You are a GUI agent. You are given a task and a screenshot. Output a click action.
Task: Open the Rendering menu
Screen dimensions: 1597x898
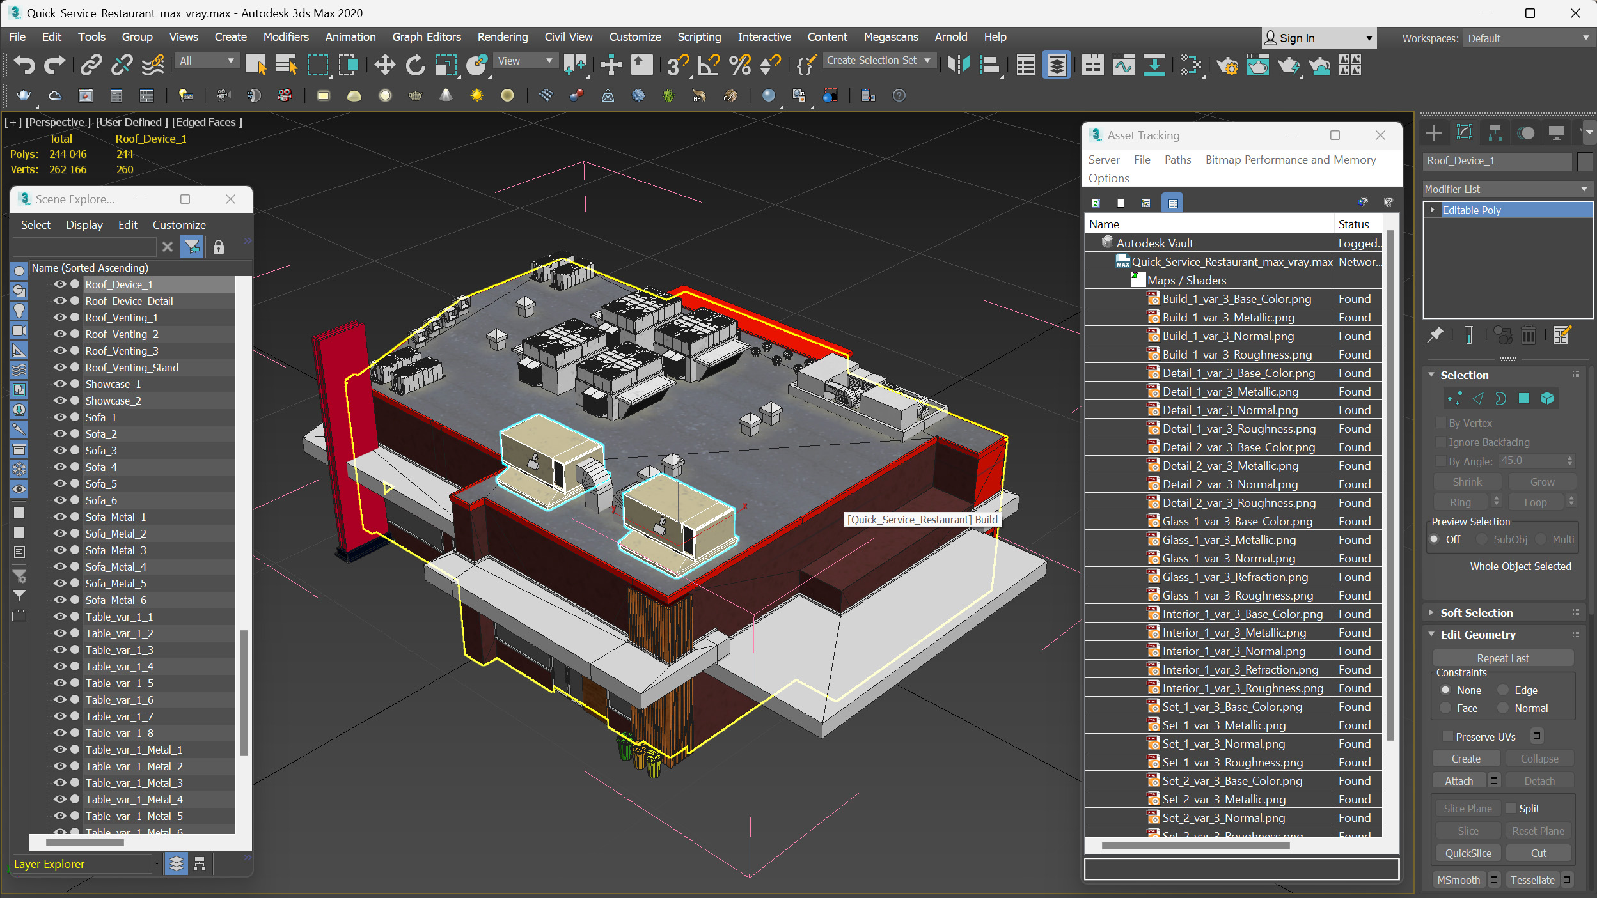503,37
